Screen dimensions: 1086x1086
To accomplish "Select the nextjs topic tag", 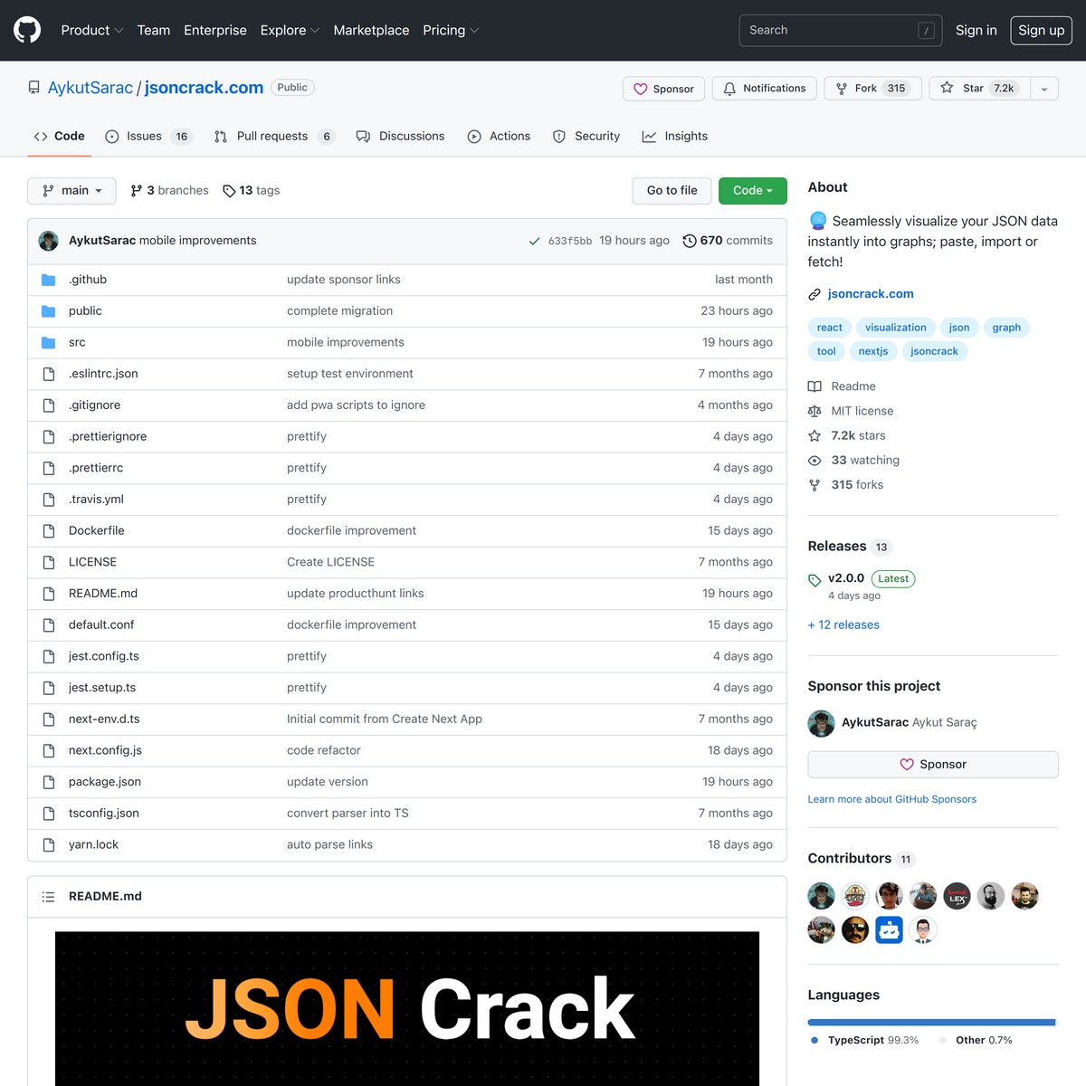I will [873, 351].
